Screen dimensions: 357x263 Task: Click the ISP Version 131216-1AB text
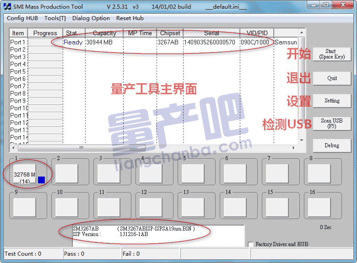point(110,234)
